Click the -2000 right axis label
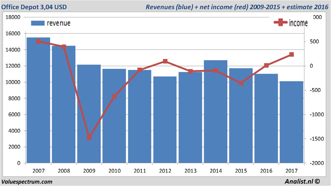The image size is (331, 186). (x=317, y=163)
